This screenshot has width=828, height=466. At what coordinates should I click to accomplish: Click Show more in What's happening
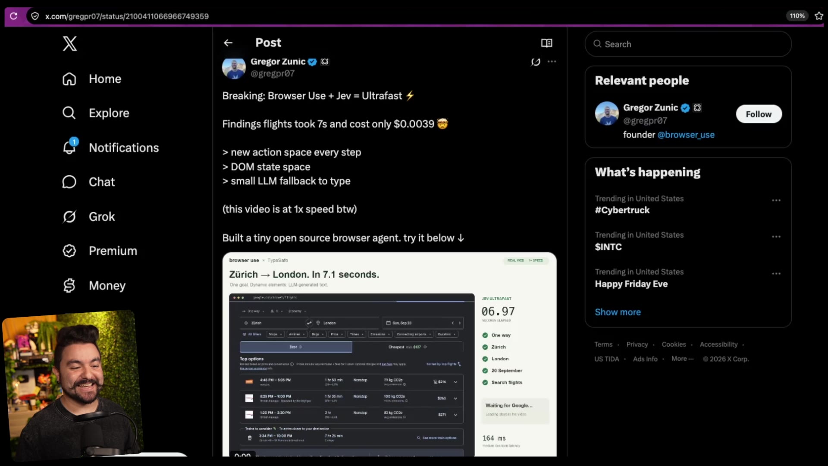[x=618, y=312]
